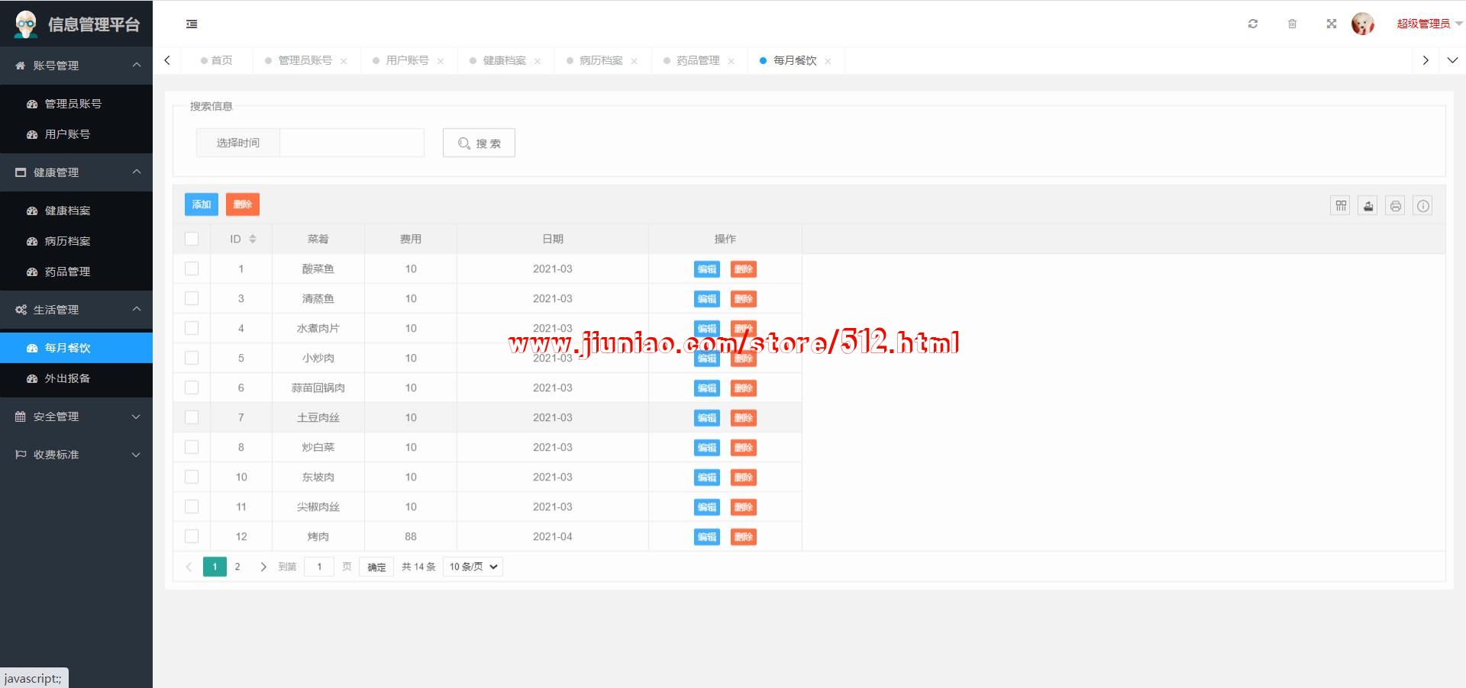Check the row for 酸菜鱼
The width and height of the screenshot is (1466, 688).
192,268
